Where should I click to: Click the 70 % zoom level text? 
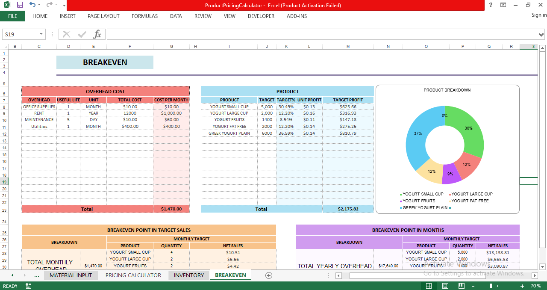(x=536, y=286)
